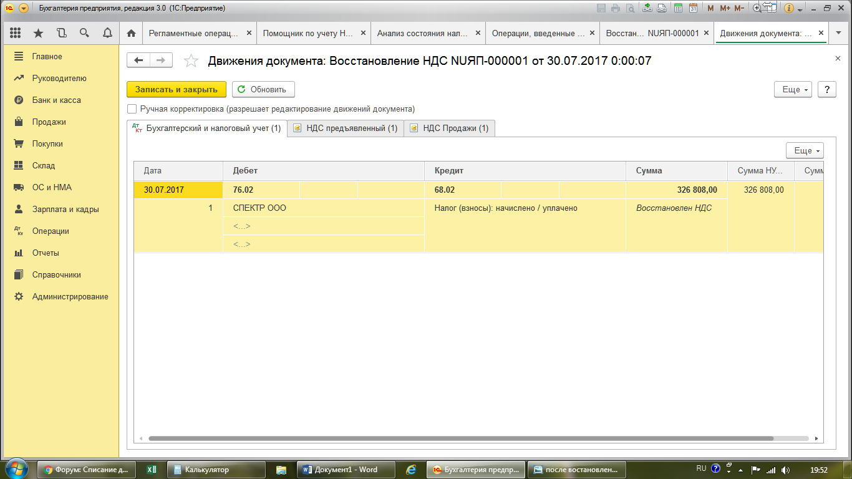Go back with the left arrow button
The height and width of the screenshot is (479, 852).
138,60
